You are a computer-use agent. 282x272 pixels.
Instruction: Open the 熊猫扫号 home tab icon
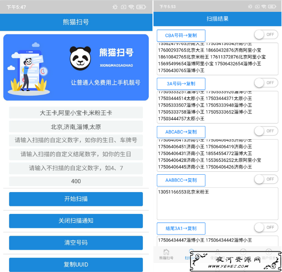click(166, 252)
